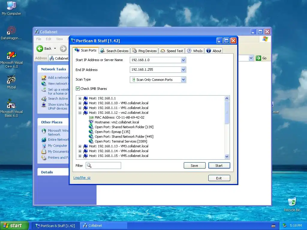Open Microsoft Visual Basic 6.0 shortcut
The height and width of the screenshot is (230, 307).
pyautogui.click(x=11, y=108)
